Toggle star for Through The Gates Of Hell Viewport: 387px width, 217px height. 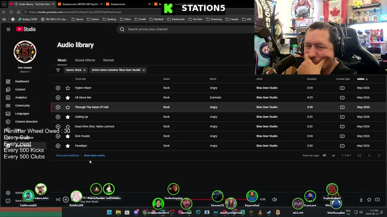click(x=68, y=107)
